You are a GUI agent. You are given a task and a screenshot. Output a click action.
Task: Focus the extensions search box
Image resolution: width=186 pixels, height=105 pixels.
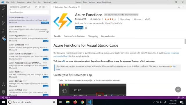coord(29,12)
